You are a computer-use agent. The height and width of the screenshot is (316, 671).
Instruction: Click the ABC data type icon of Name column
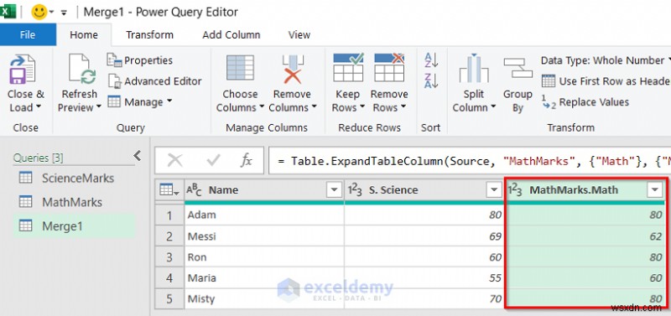pos(194,190)
